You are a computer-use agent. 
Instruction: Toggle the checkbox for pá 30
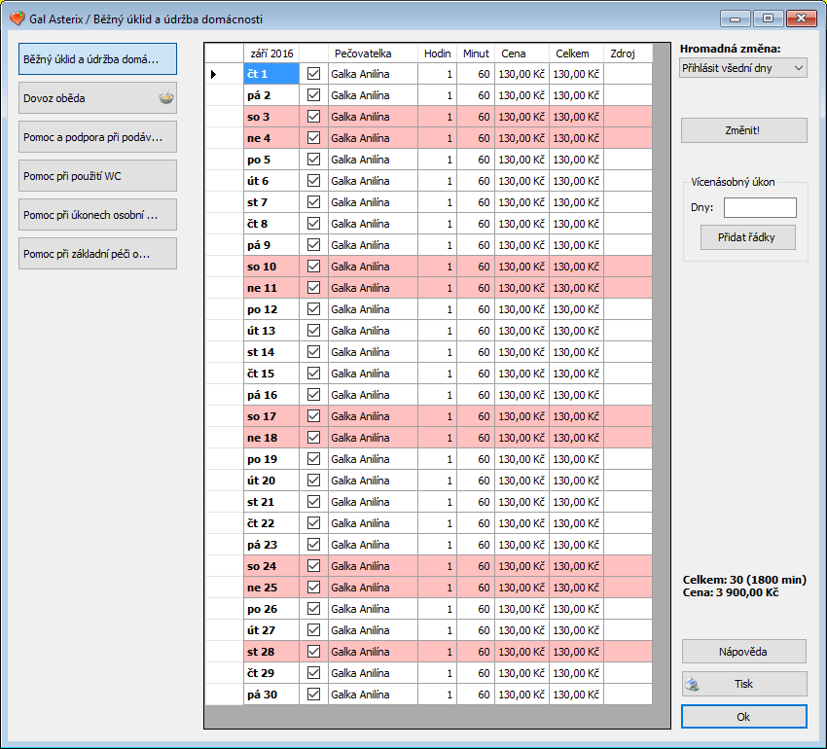[x=313, y=695]
